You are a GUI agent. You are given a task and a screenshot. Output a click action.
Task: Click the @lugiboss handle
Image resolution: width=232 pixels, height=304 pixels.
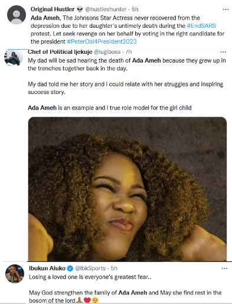(107, 52)
